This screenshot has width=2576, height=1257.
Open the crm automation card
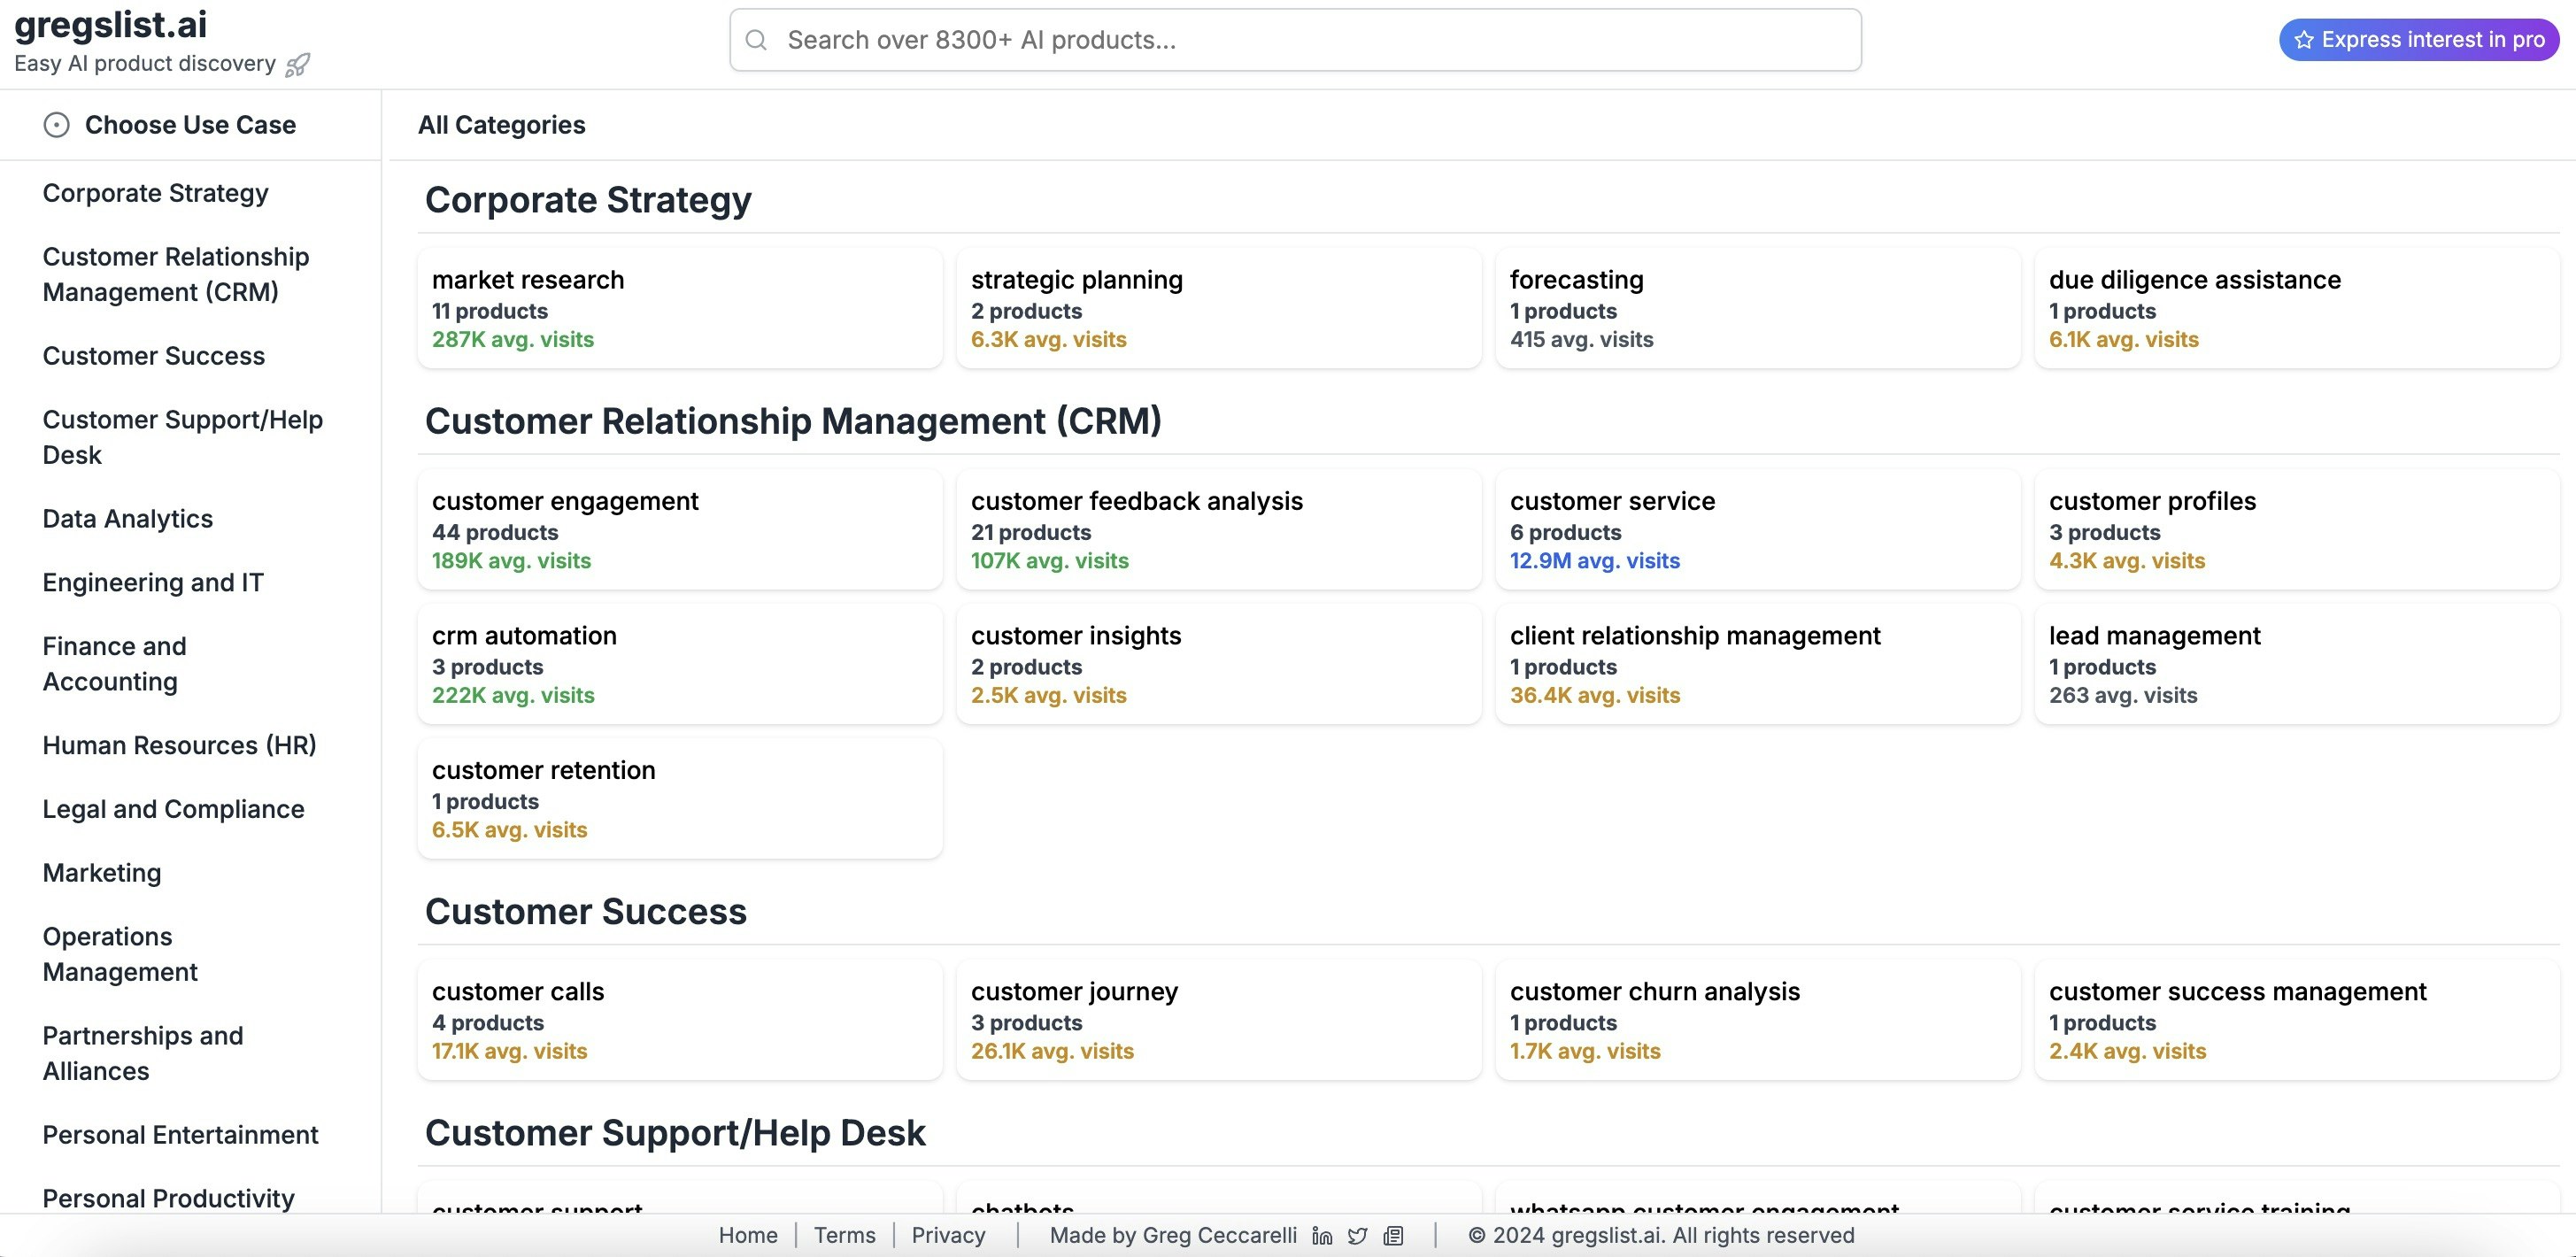(x=679, y=664)
